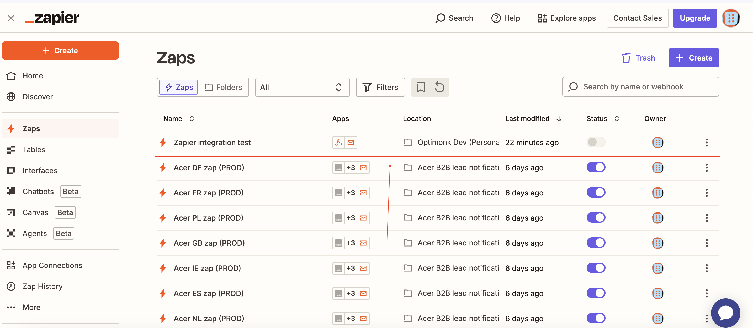The width and height of the screenshot is (753, 328).
Task: Open Acer B2B folder of Acer PL zap
Action: [451, 217]
